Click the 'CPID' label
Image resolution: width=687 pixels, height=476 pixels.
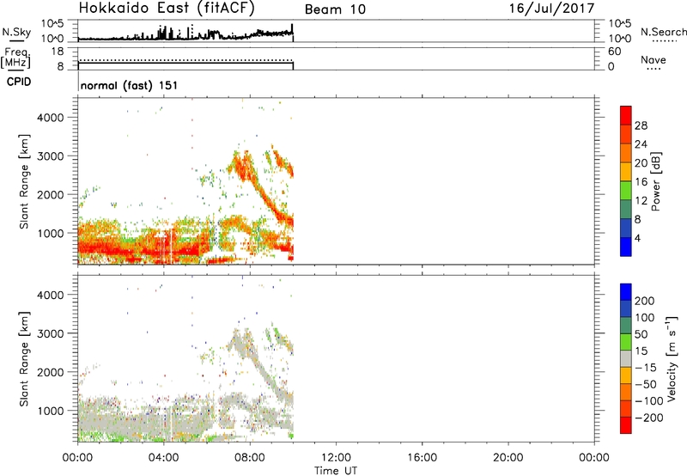pyautogui.click(x=19, y=82)
